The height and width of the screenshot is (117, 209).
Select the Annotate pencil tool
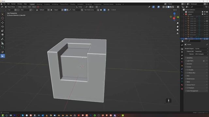coord(3,39)
